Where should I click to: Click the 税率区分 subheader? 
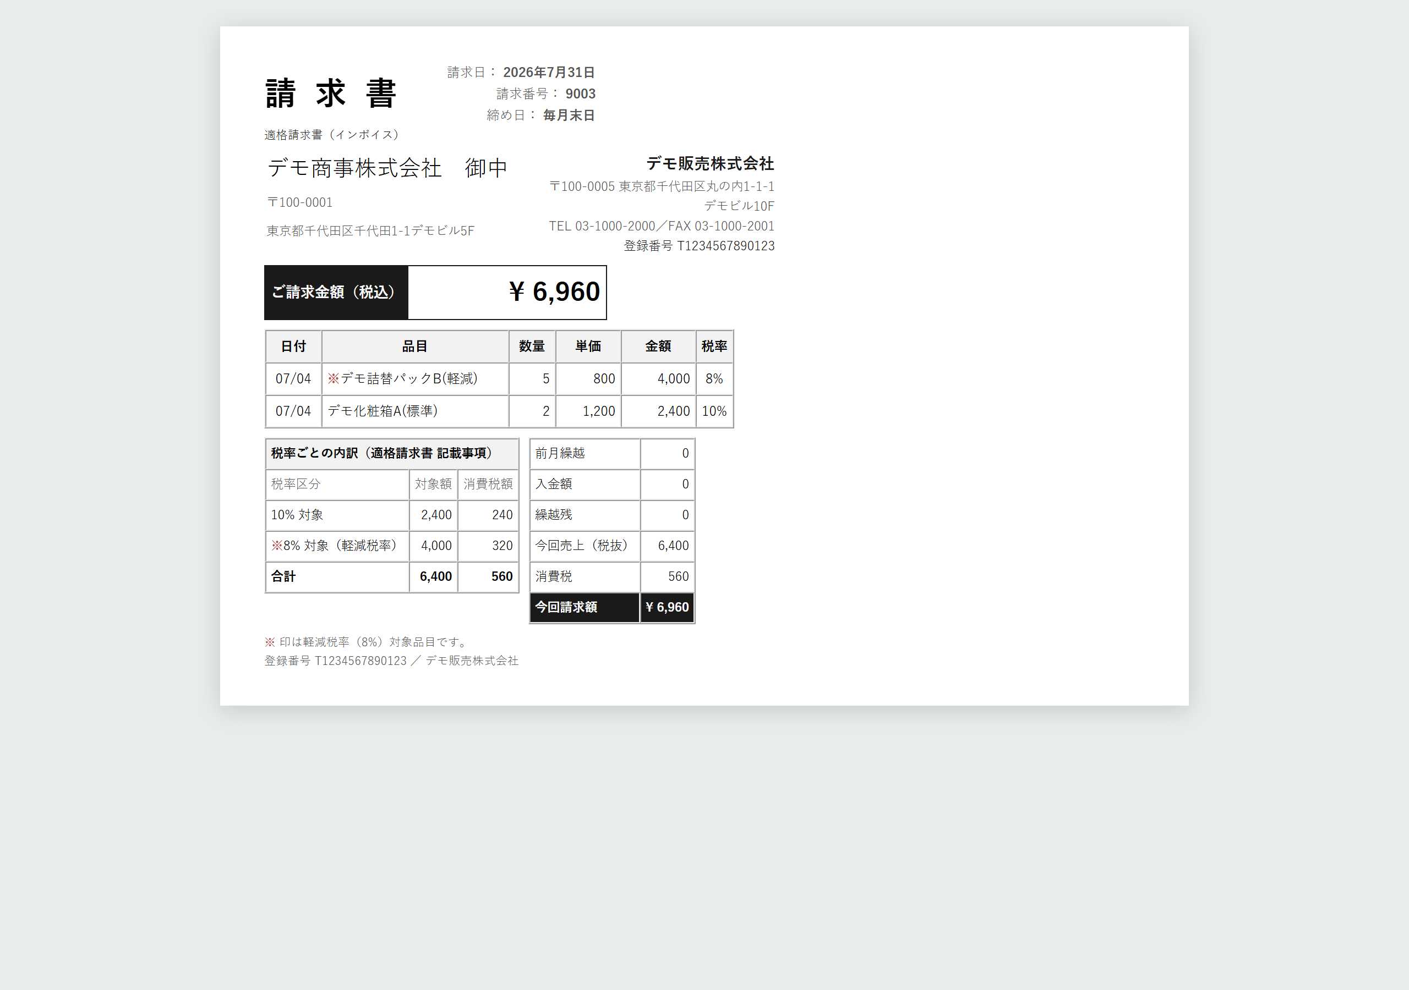(x=337, y=485)
